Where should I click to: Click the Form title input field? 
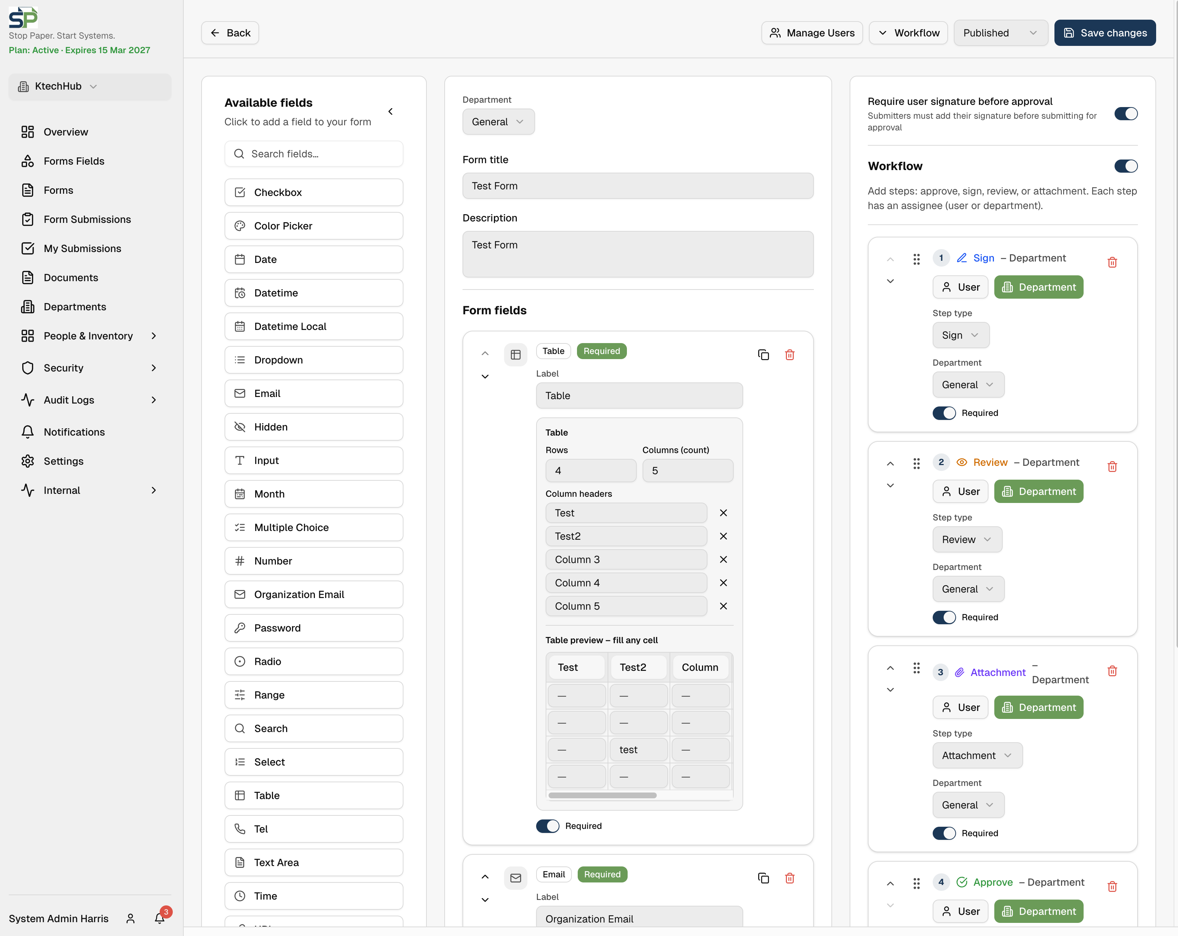(x=637, y=186)
